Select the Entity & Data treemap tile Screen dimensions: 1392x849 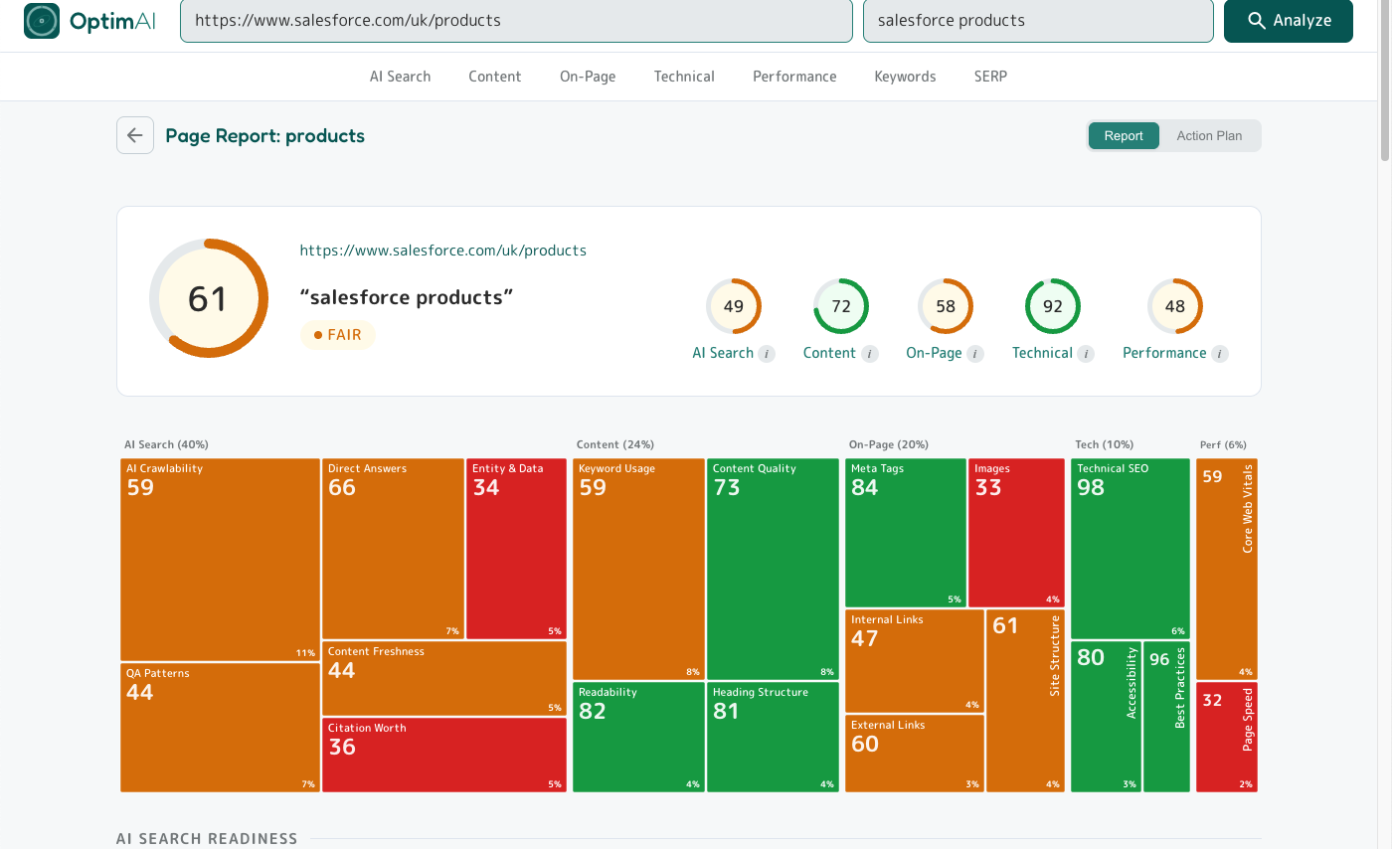pyautogui.click(x=516, y=549)
